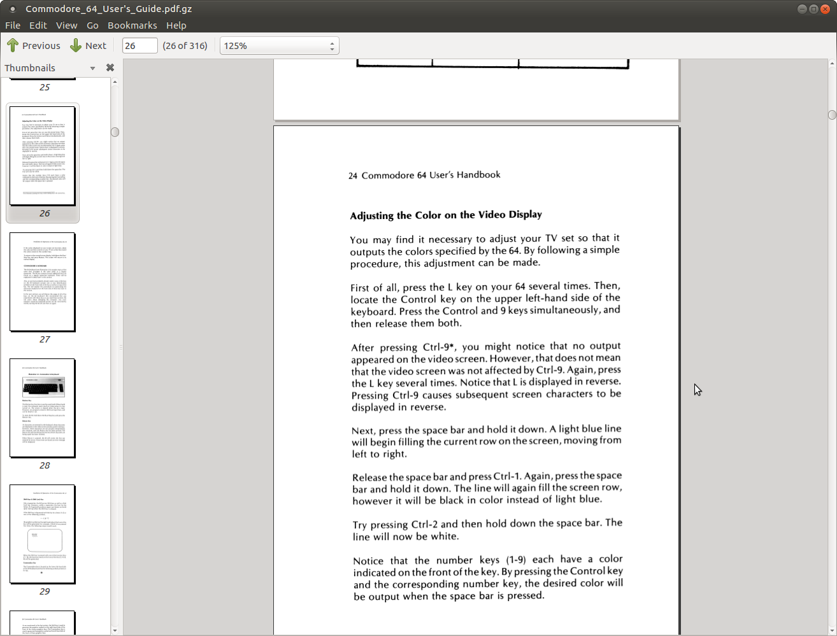
Task: Select the page 27 thumbnail
Action: [43, 282]
